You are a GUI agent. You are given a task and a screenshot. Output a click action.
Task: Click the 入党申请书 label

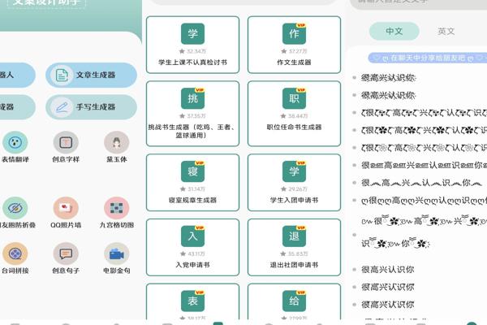[192, 265]
